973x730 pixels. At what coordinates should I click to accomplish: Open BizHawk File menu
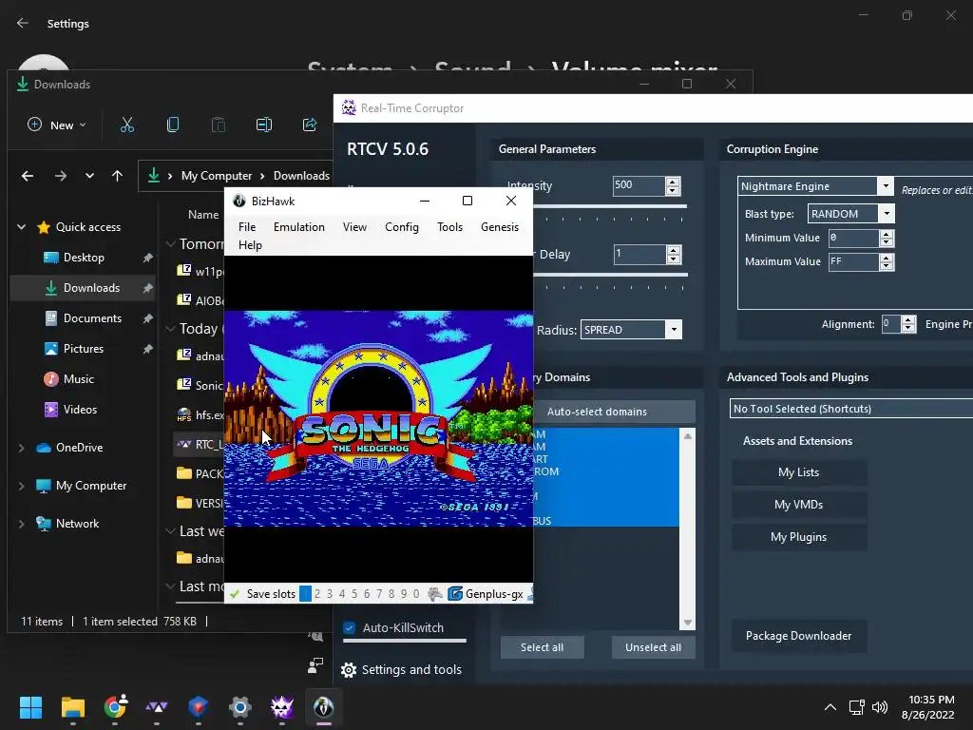(x=247, y=227)
